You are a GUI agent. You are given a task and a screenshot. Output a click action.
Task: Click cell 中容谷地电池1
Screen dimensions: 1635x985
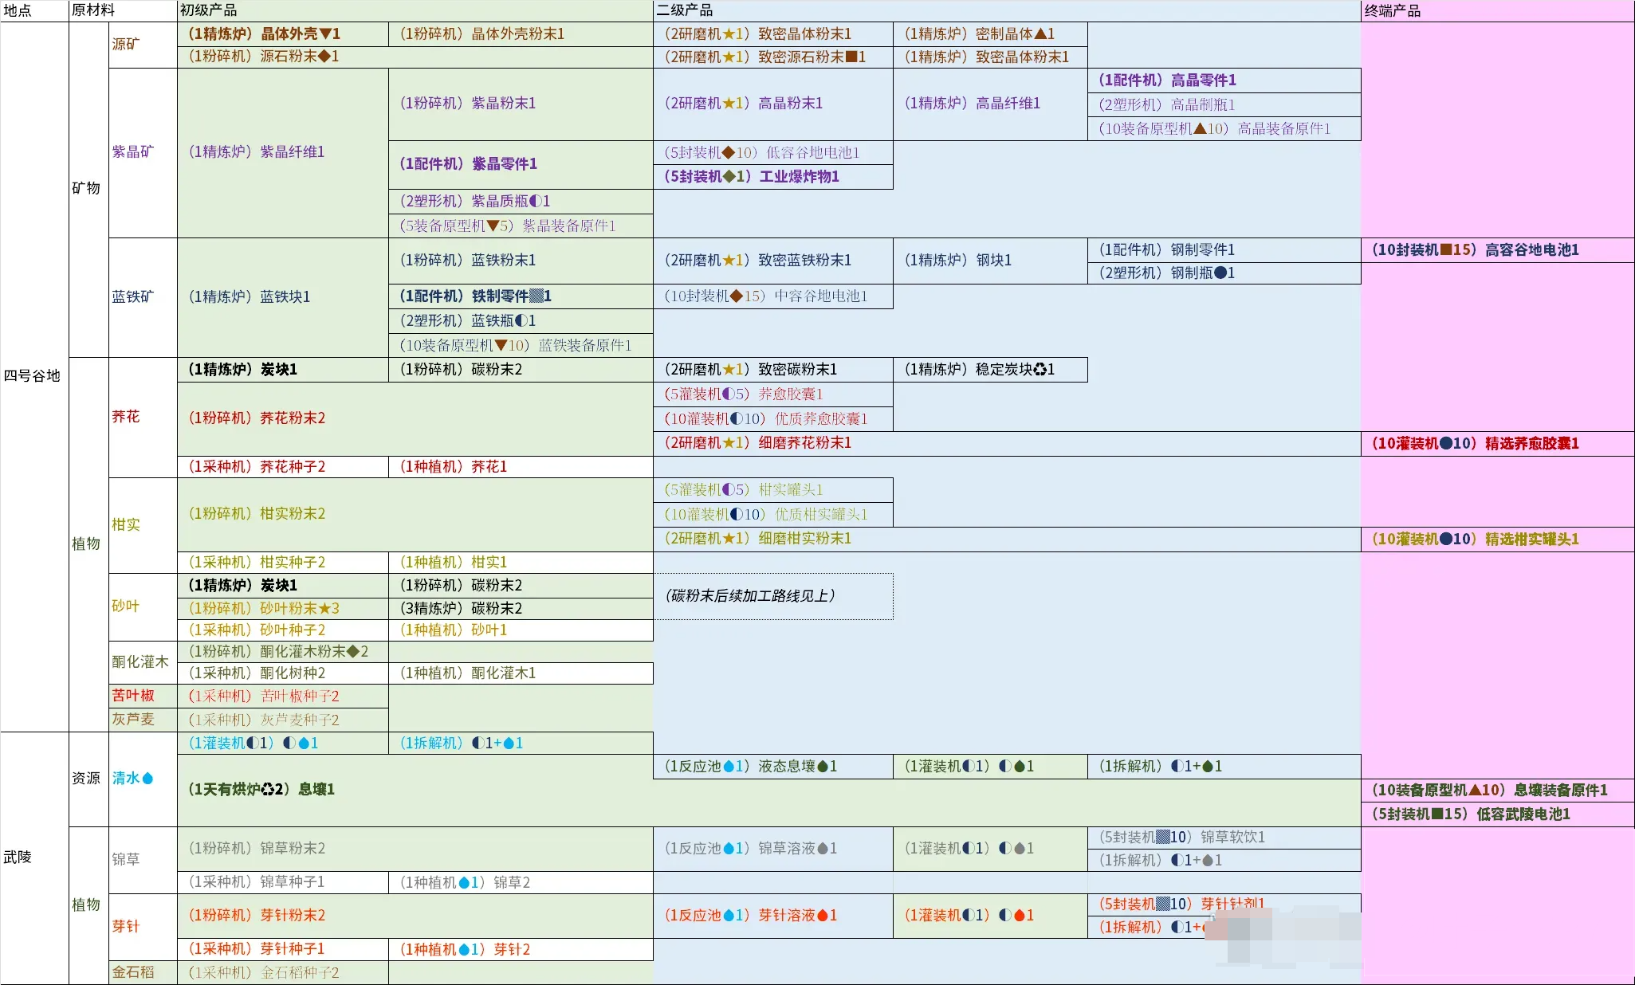pos(773,296)
